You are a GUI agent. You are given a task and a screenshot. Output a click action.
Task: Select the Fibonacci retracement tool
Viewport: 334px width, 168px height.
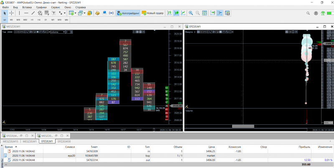[47, 13]
